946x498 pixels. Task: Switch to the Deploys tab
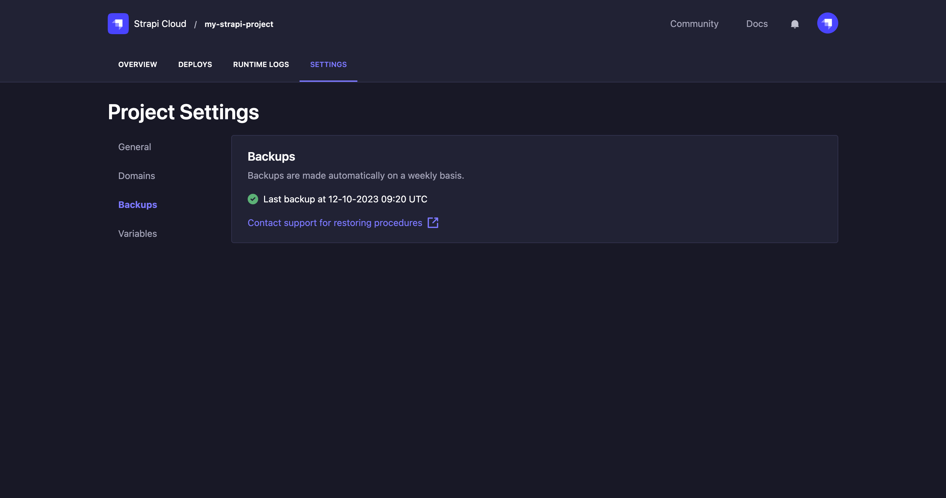click(195, 65)
